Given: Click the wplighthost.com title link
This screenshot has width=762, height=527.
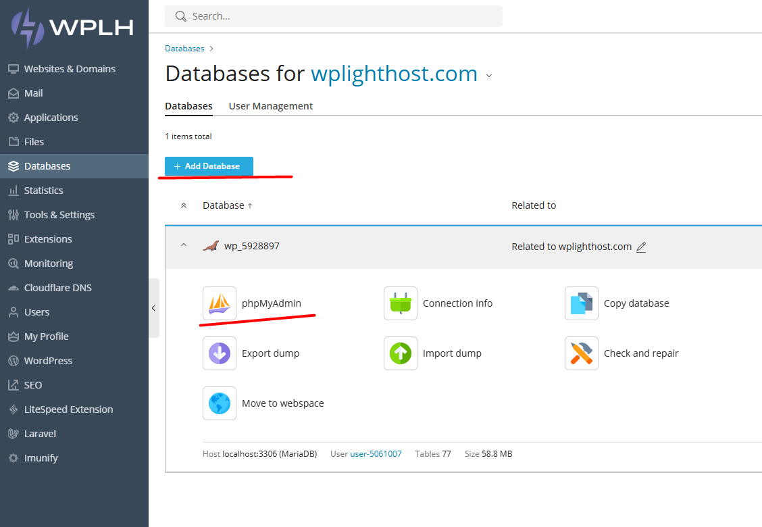Looking at the screenshot, I should coord(394,74).
